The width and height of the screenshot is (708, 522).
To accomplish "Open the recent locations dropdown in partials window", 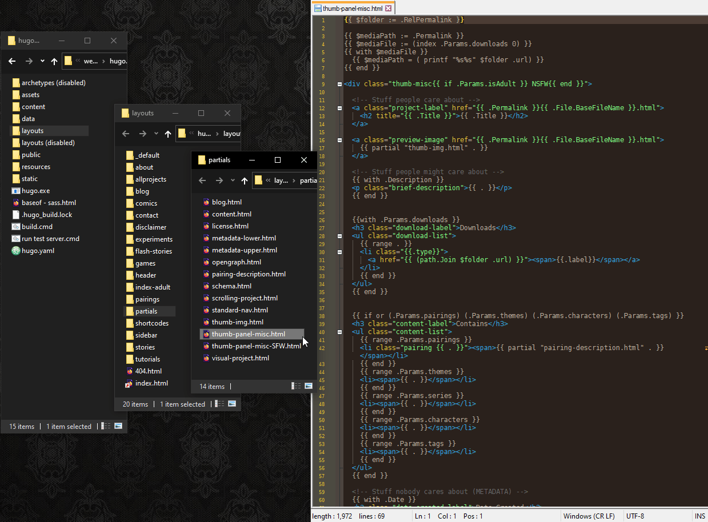I will pos(233,180).
